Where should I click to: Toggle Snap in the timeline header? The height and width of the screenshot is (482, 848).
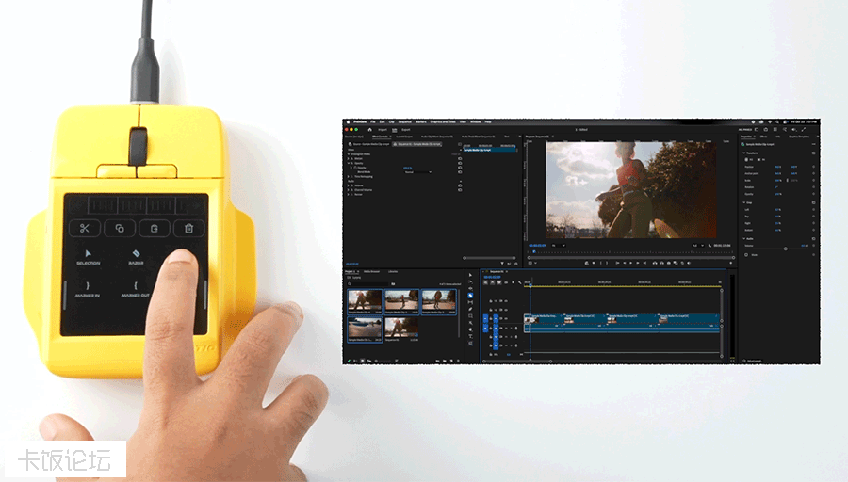click(x=492, y=282)
